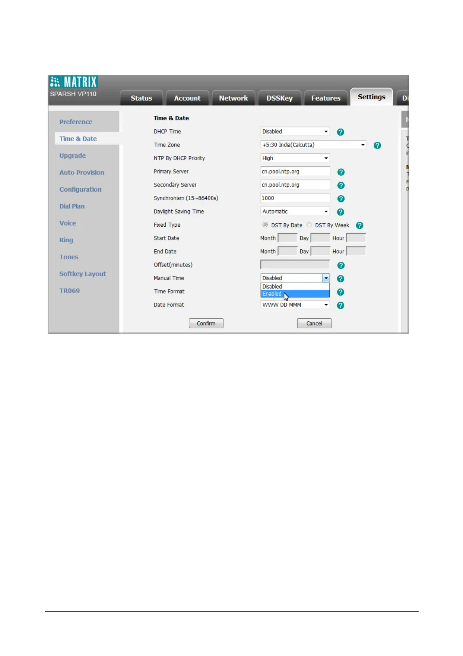Image resolution: width=463 pixels, height=656 pixels.
Task: Click the help icon beside Time Zone
Action: [x=377, y=145]
